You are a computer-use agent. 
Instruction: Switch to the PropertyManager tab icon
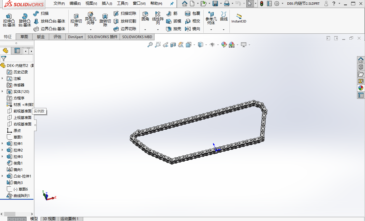[17, 51]
